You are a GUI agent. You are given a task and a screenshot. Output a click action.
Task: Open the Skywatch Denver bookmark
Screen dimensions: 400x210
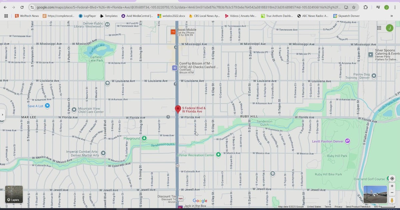(346, 16)
